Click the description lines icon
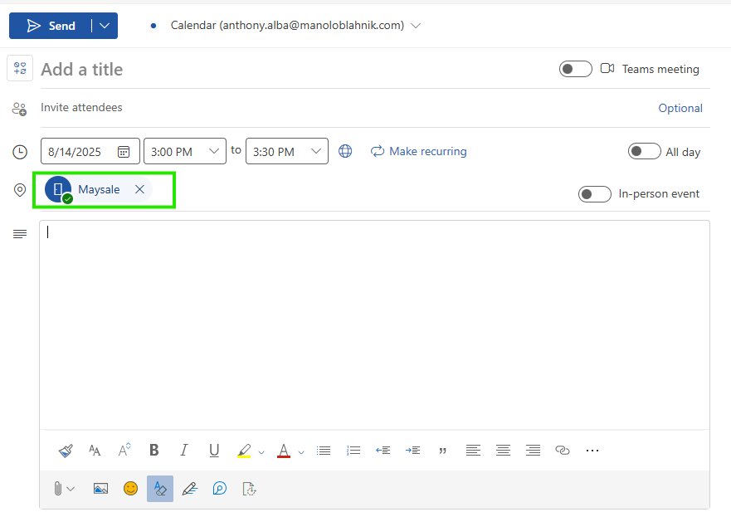This screenshot has width=731, height=512. click(20, 234)
